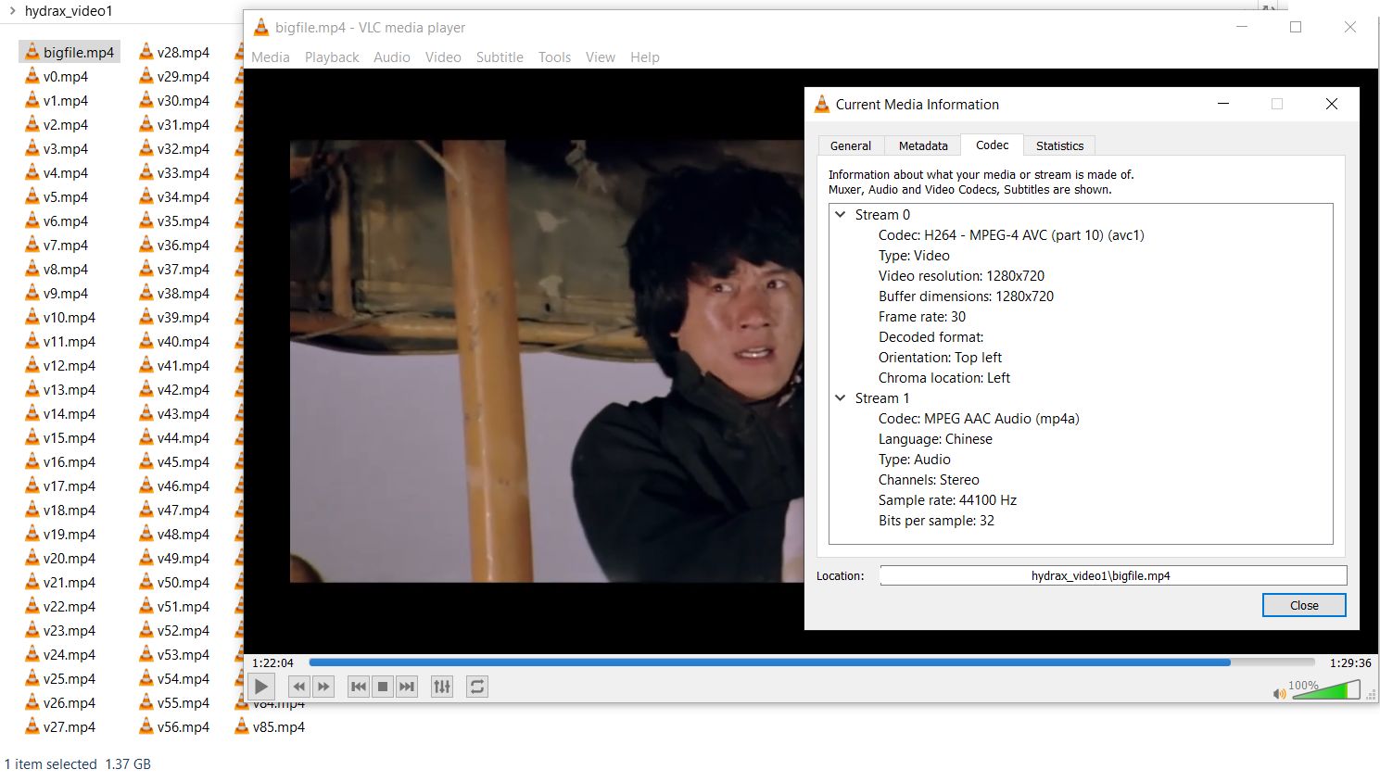This screenshot has height=782, width=1380.
Task: Click the Location field with bigfile.mp4 path
Action: tap(1113, 575)
